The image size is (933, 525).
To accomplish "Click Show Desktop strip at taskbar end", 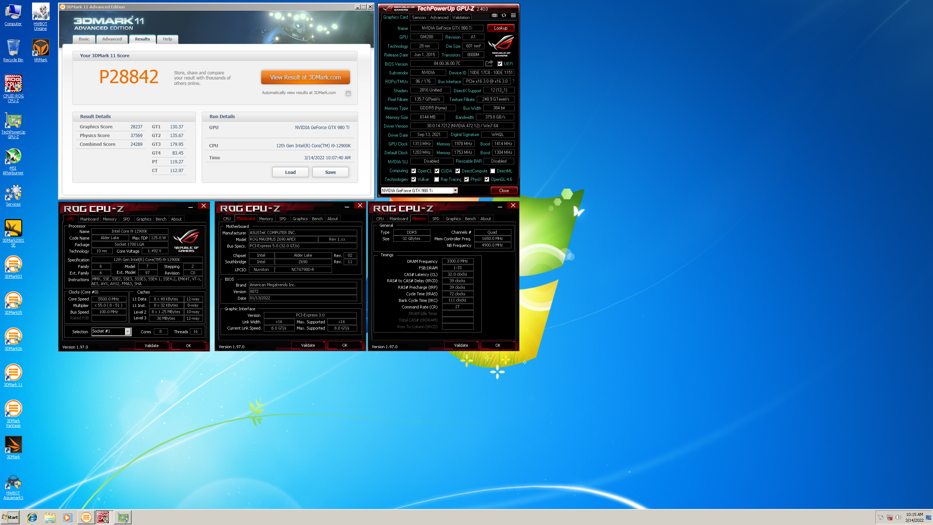I will pos(929,517).
